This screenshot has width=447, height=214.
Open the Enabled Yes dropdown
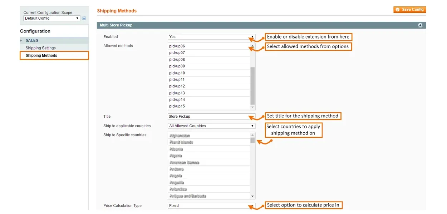pyautogui.click(x=211, y=37)
